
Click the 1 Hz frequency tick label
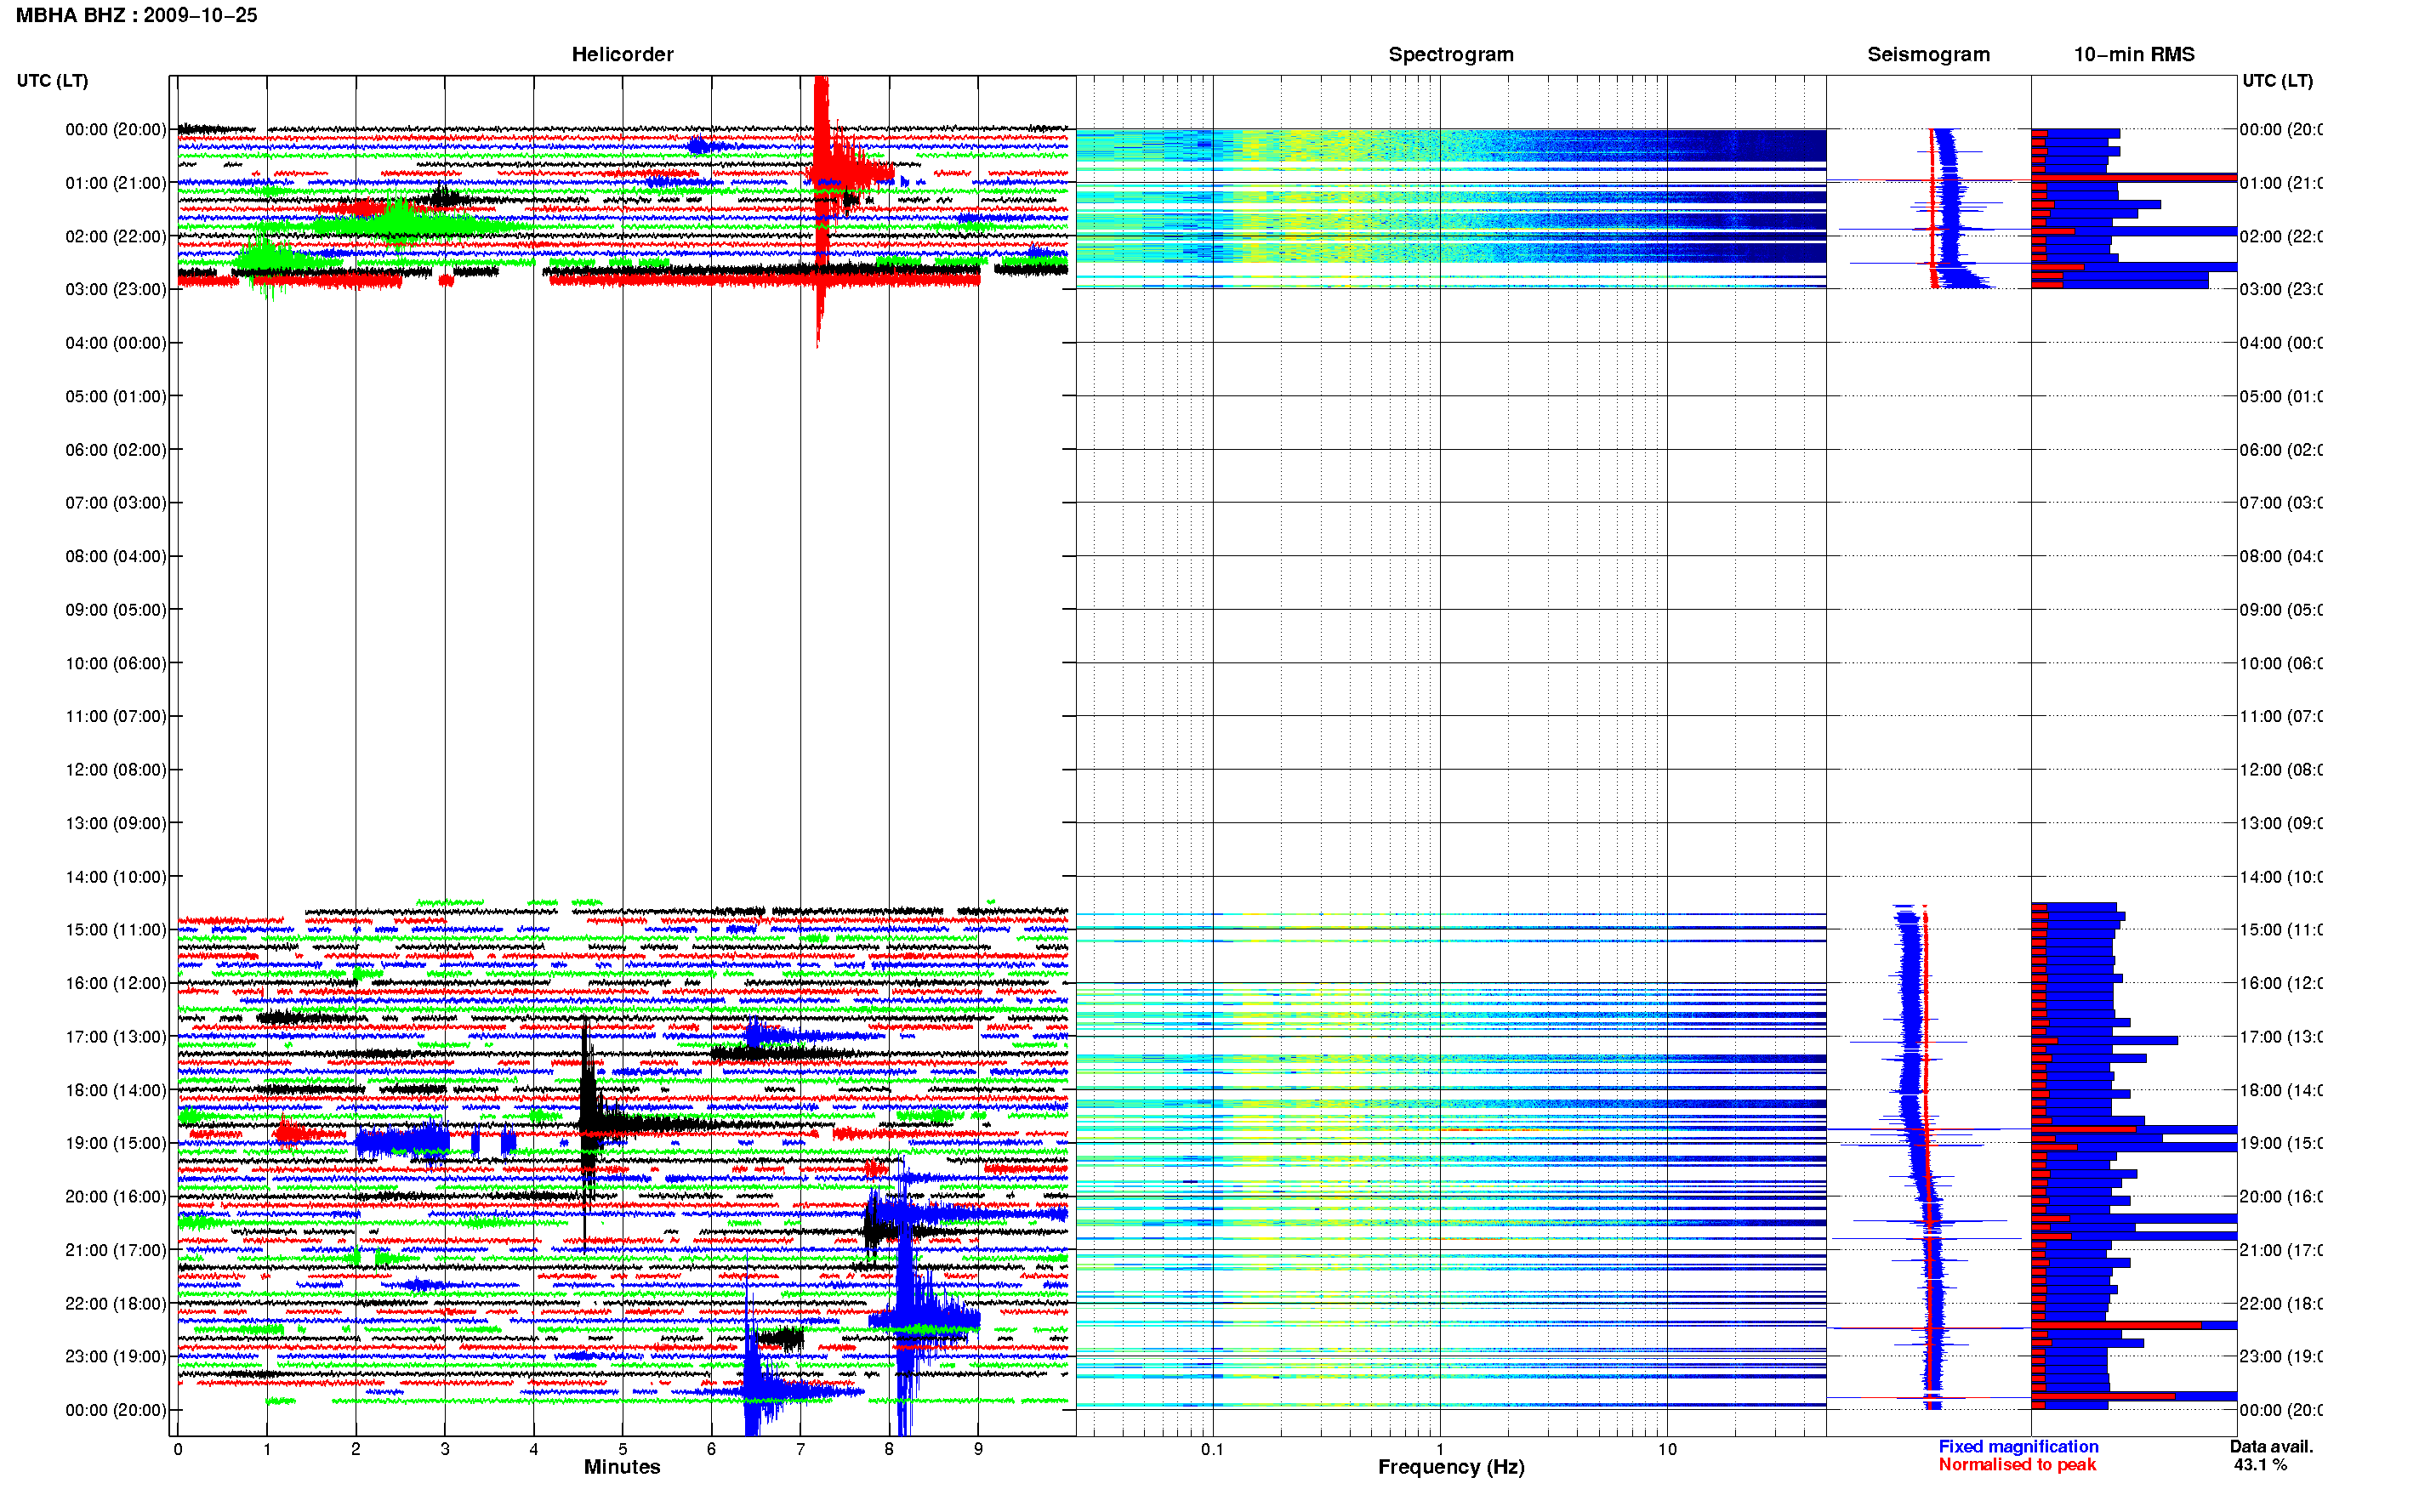pos(1440,1449)
